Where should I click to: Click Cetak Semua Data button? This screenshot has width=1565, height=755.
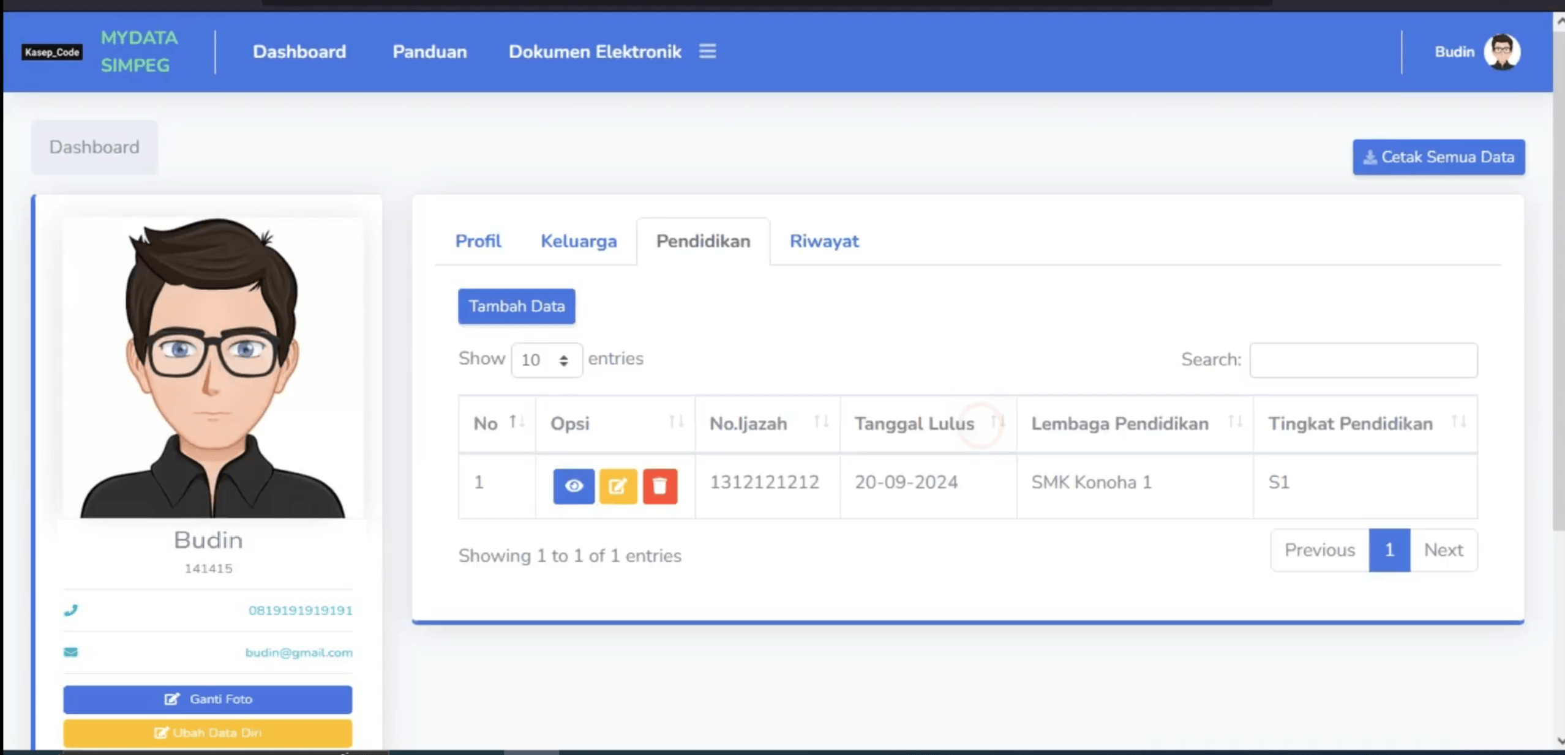1439,157
